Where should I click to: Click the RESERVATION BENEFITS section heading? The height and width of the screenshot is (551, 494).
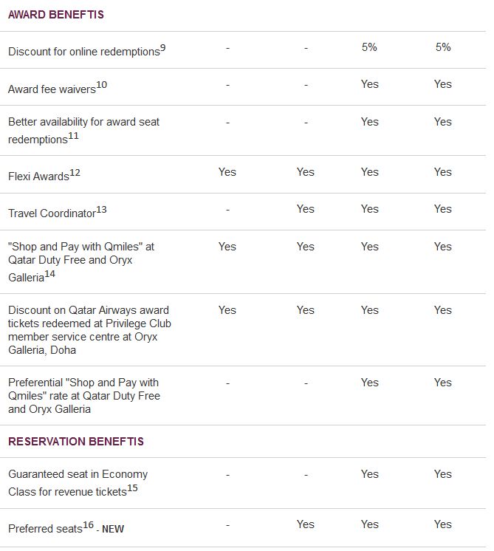point(76,442)
